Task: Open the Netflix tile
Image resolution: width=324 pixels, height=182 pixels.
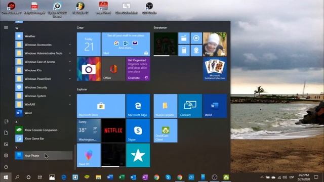Action: pyautogui.click(x=113, y=130)
